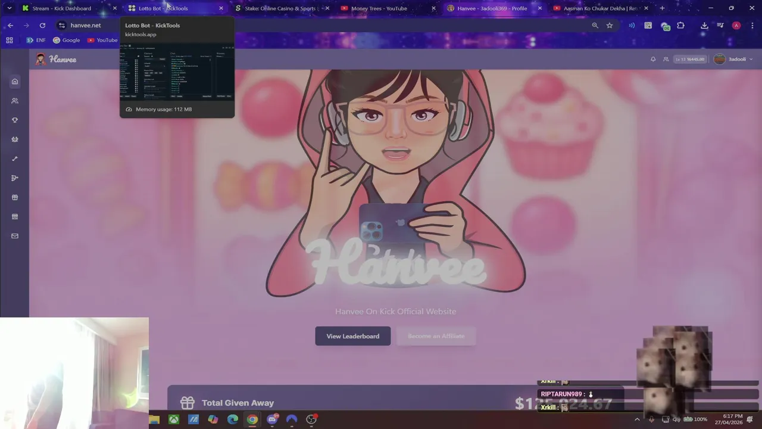Click the DE badge extension icon
The image size is (762, 429).
(665, 26)
